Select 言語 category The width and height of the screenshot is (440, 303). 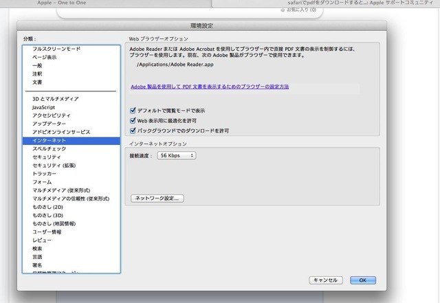click(x=71, y=257)
